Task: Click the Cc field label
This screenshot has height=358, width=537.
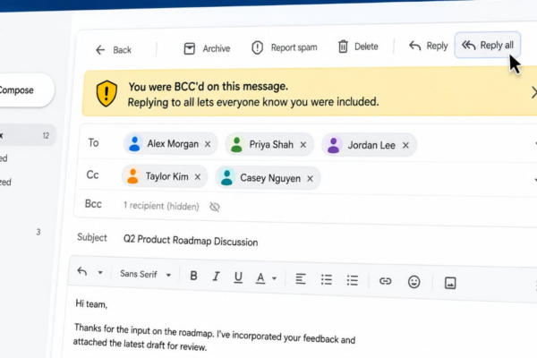Action: [x=92, y=175]
